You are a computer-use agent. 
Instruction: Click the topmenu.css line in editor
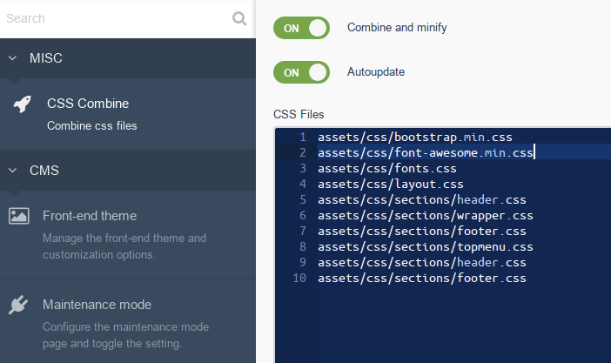coord(425,246)
